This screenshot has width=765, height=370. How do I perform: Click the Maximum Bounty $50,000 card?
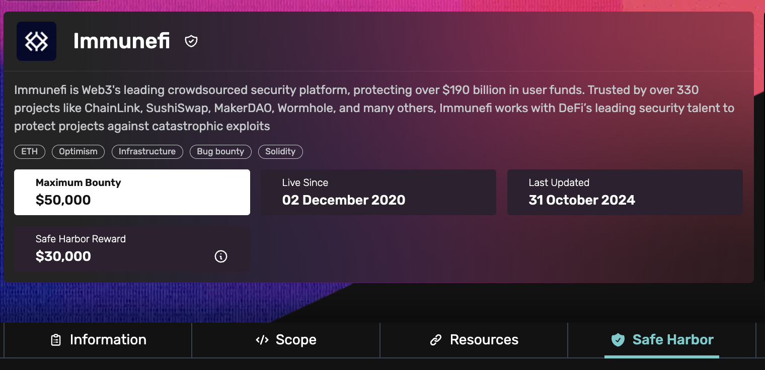point(132,192)
